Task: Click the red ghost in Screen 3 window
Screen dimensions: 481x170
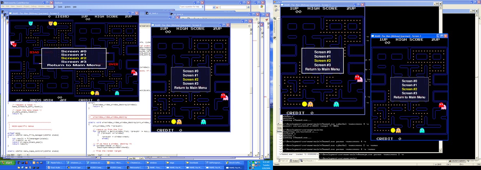Action: tap(441, 105)
